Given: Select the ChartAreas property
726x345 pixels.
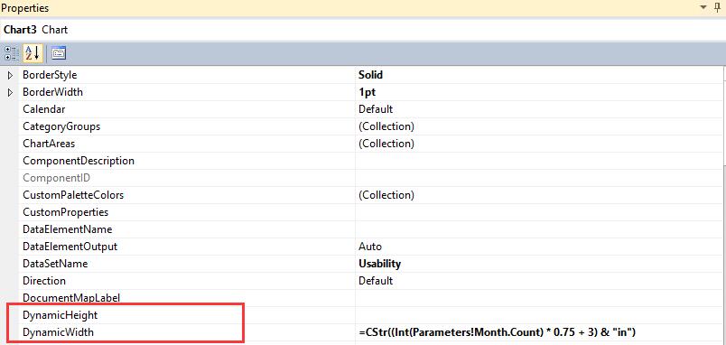Looking at the screenshot, I should click(49, 144).
